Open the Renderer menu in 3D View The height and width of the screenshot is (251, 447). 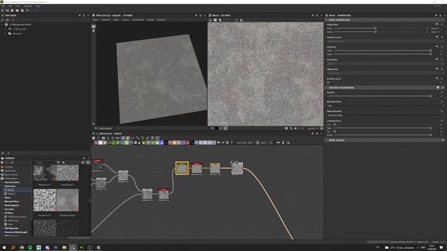161,20
